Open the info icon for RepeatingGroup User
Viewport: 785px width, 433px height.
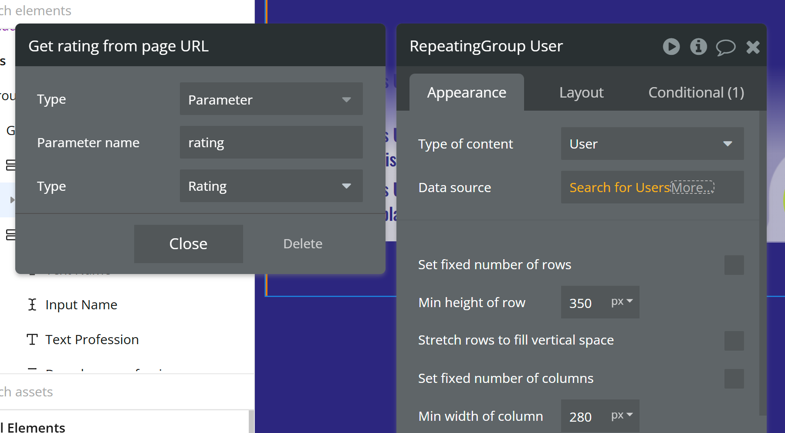[x=698, y=47]
